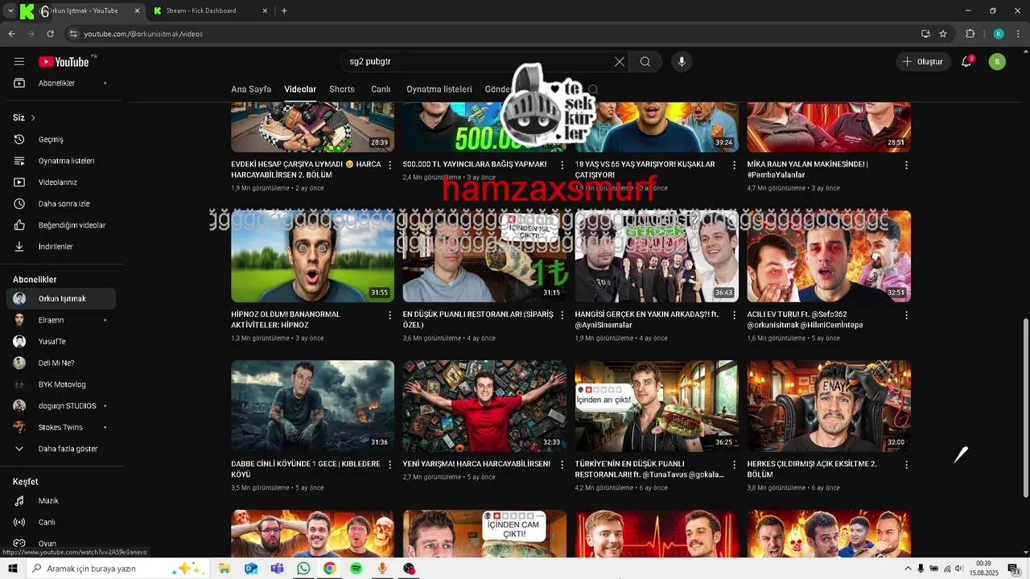Open Abonelikler link in sidebar
This screenshot has width=1030, height=579.
(x=61, y=84)
